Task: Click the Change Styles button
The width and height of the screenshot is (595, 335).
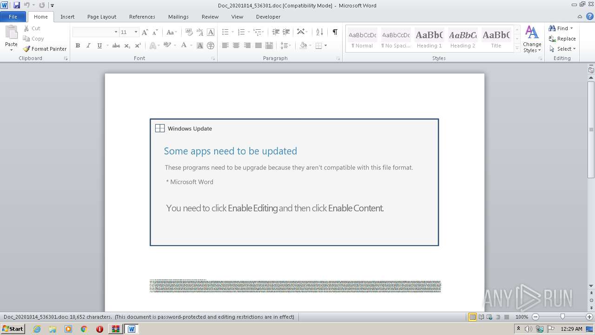Action: (532, 40)
